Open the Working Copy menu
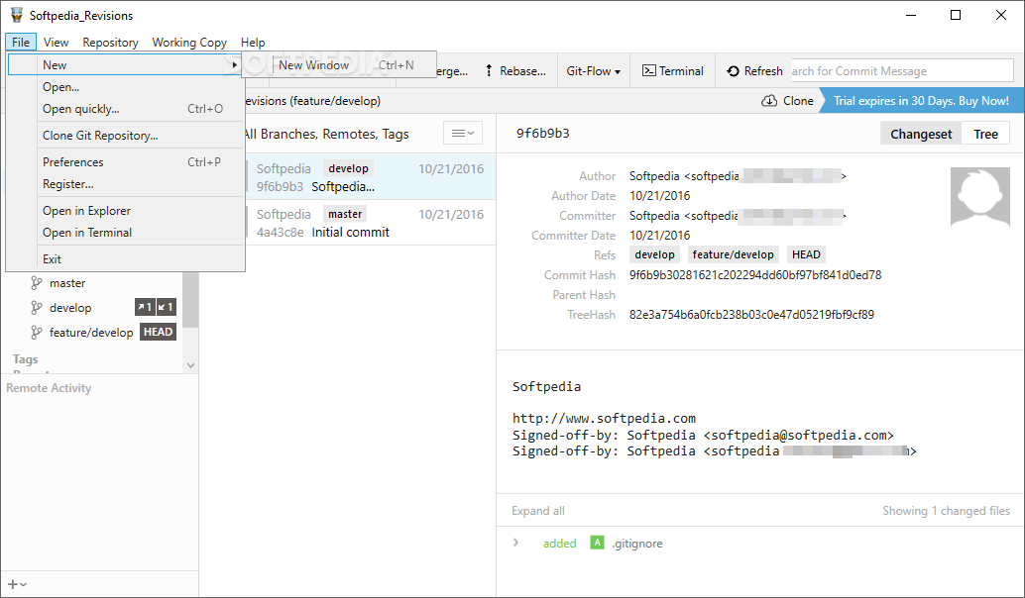 (189, 43)
